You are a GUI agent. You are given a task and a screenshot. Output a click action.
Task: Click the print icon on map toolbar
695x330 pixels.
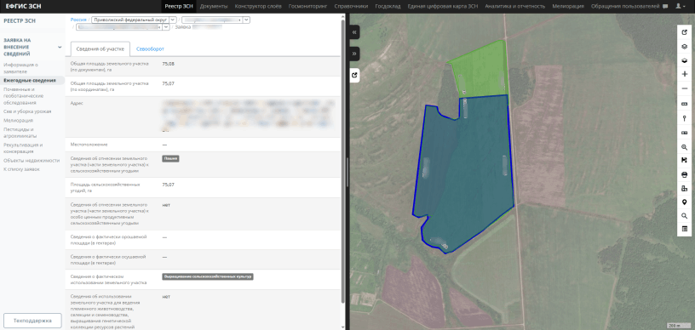685,174
